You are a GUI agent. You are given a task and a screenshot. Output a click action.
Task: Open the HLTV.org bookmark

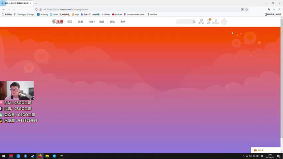click(x=42, y=14)
